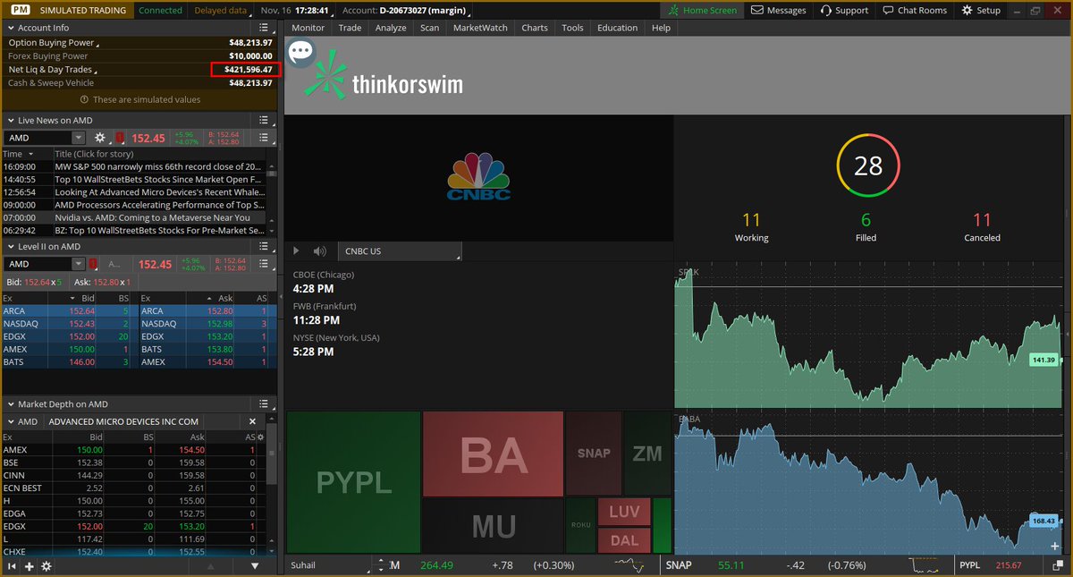Close the Advanced Micro Devices depth entry
The image size is (1073, 577).
(x=252, y=421)
